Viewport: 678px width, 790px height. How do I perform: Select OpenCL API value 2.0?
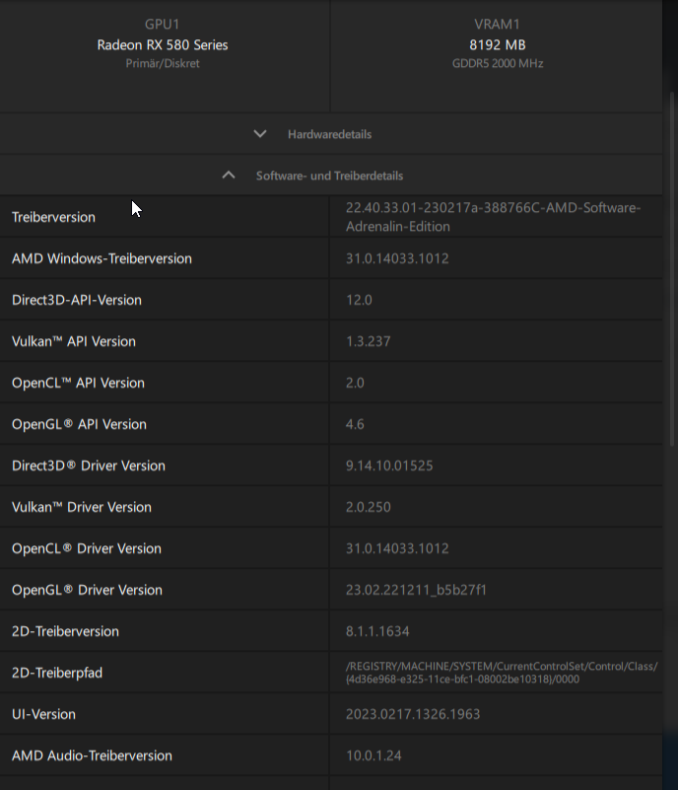point(355,383)
